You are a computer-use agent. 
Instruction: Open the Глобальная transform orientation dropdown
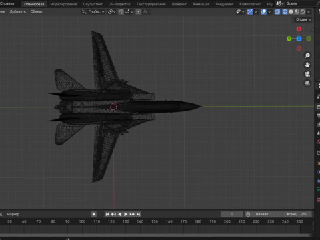click(93, 12)
